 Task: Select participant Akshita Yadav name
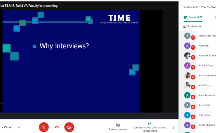(x=206, y=66)
